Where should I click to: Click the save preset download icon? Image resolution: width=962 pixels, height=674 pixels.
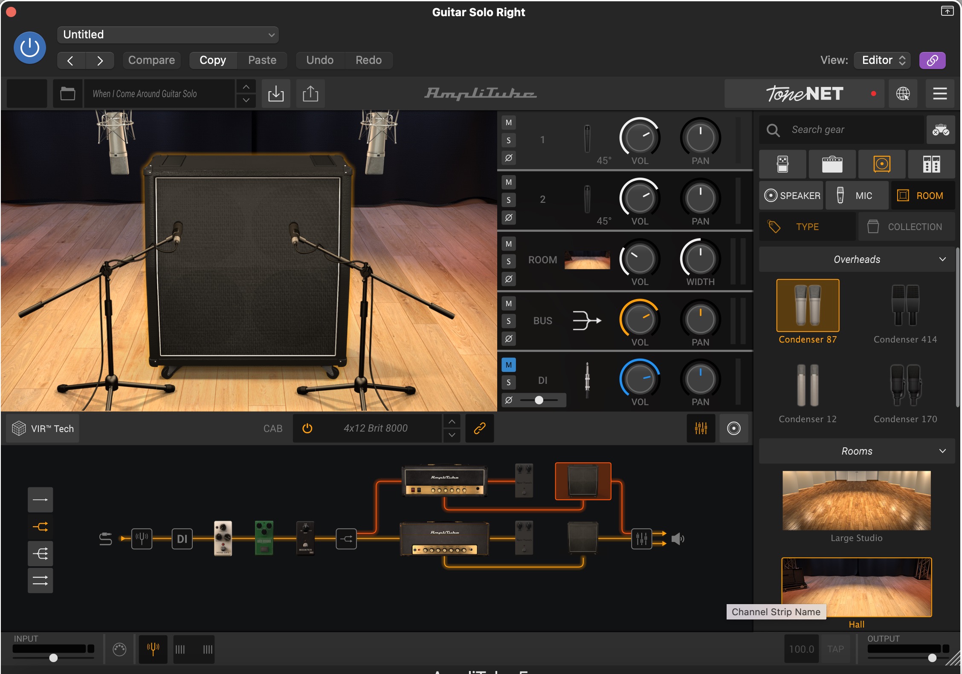point(276,93)
